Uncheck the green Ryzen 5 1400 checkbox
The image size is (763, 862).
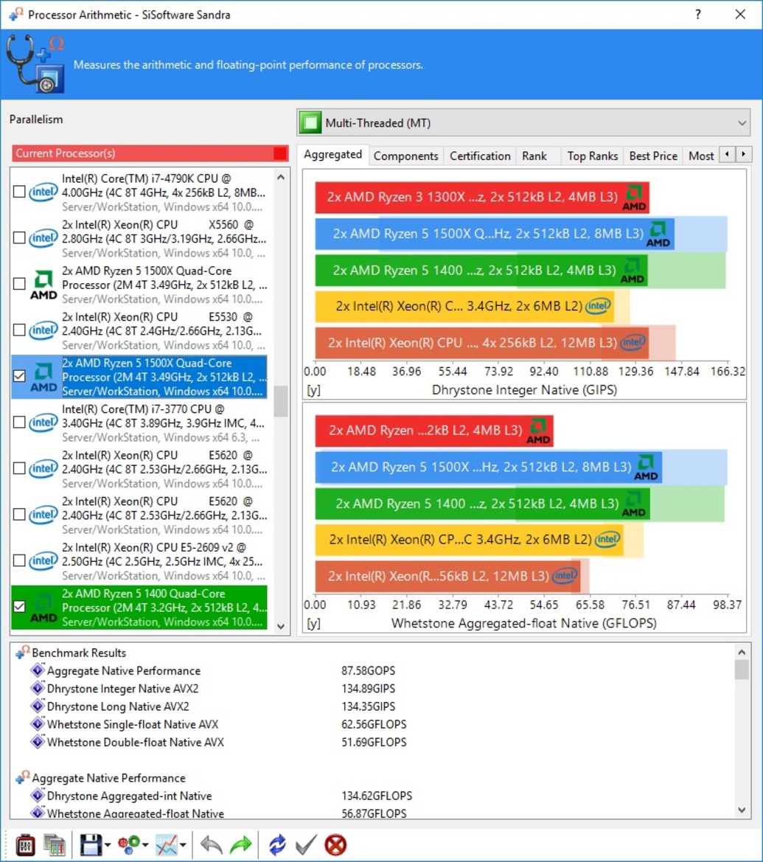coord(19,607)
